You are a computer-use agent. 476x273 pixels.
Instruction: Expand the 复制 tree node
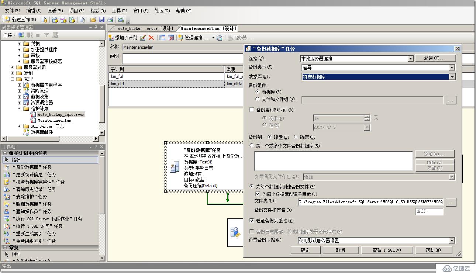coord(13,73)
